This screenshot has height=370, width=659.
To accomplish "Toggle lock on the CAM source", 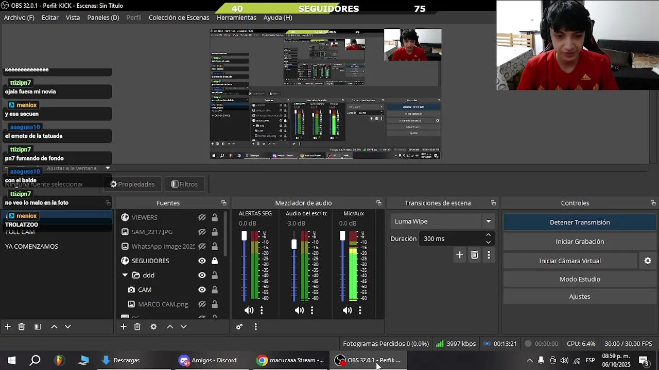I will [215, 289].
